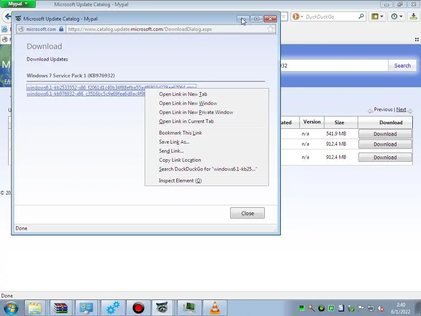Click Download button in last 912.4 MB row

385,157
